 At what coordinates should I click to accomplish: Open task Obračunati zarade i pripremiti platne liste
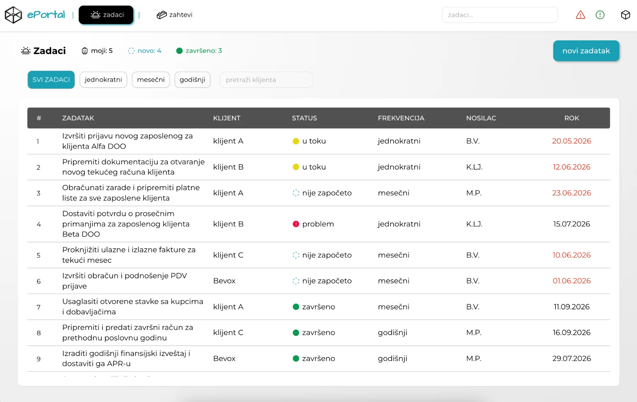[x=131, y=193]
